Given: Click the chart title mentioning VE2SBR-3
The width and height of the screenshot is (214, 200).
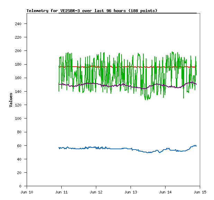Looking at the screenshot, I should (x=92, y=11).
